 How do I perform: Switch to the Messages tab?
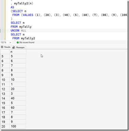(x=18, y=47)
